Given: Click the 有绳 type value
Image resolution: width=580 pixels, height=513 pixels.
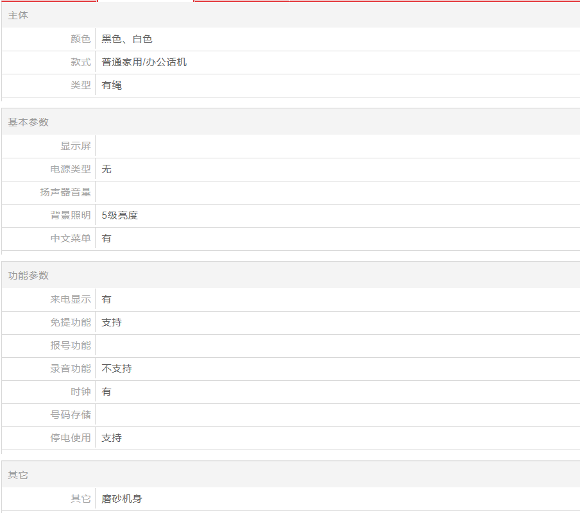Looking at the screenshot, I should (x=112, y=85).
